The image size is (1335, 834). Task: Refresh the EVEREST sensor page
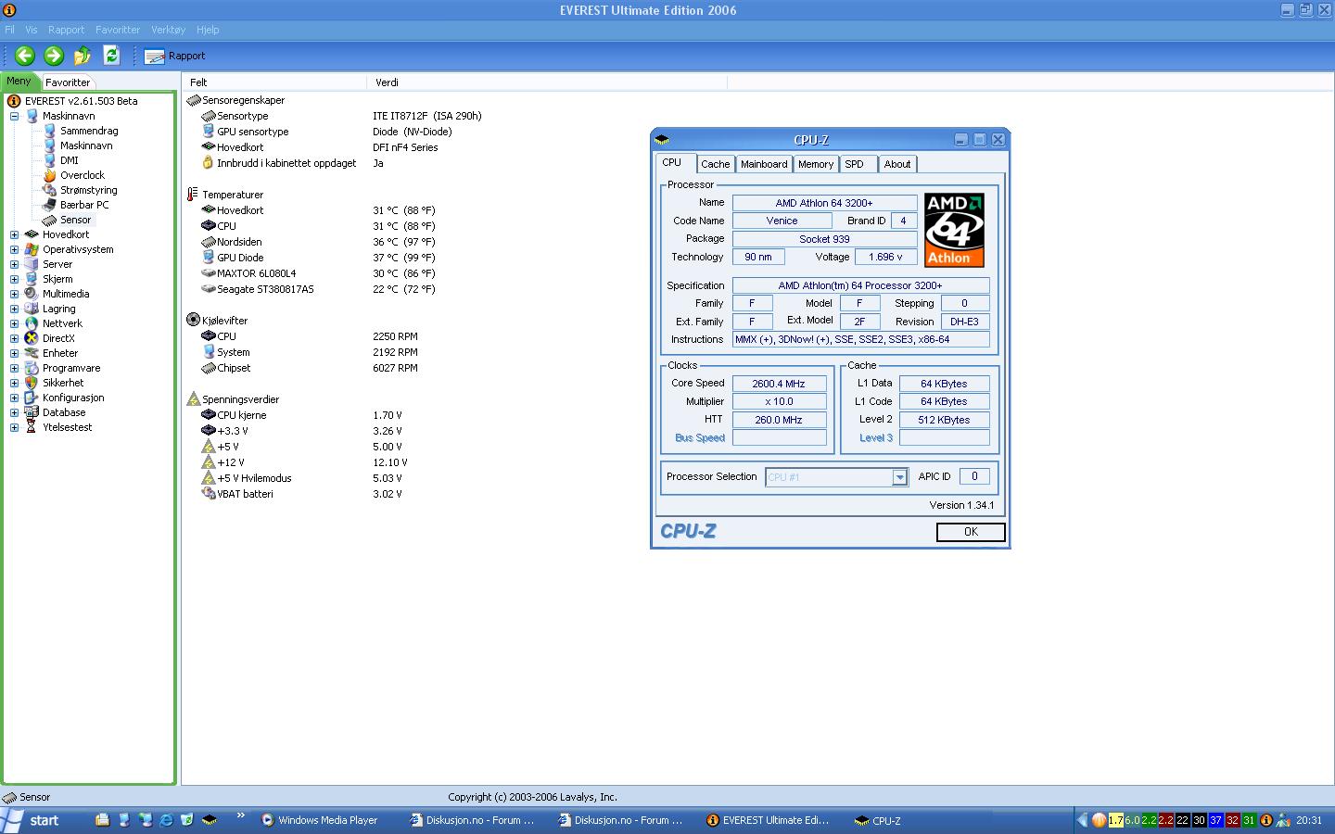click(x=111, y=56)
